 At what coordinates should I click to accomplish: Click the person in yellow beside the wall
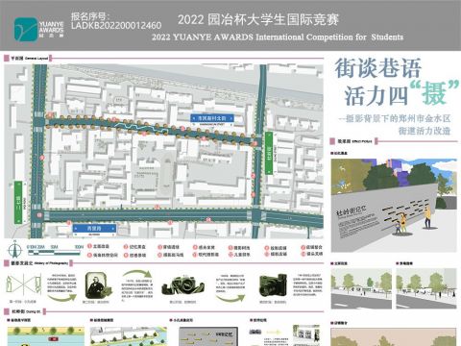coord(427,218)
